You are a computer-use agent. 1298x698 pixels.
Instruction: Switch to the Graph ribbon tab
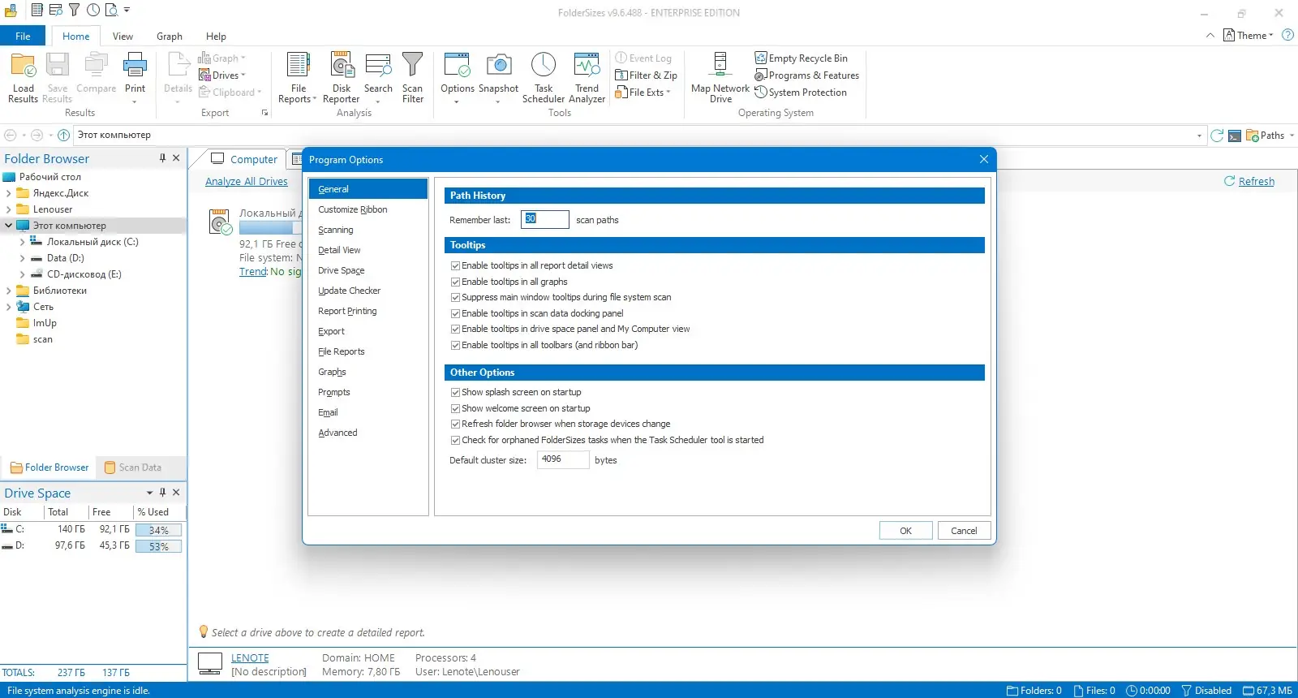[x=170, y=36]
